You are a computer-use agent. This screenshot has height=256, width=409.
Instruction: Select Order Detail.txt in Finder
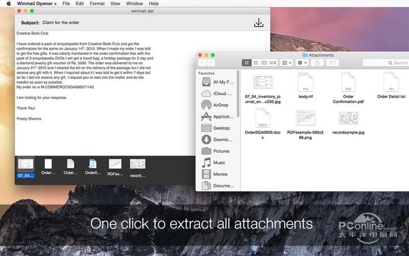[391, 86]
